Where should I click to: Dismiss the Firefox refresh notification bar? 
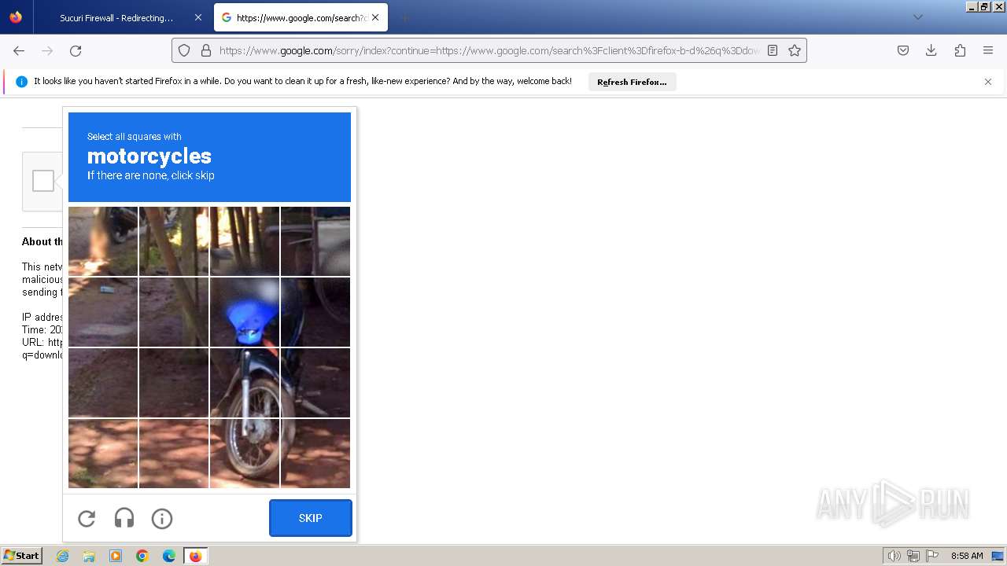988,82
